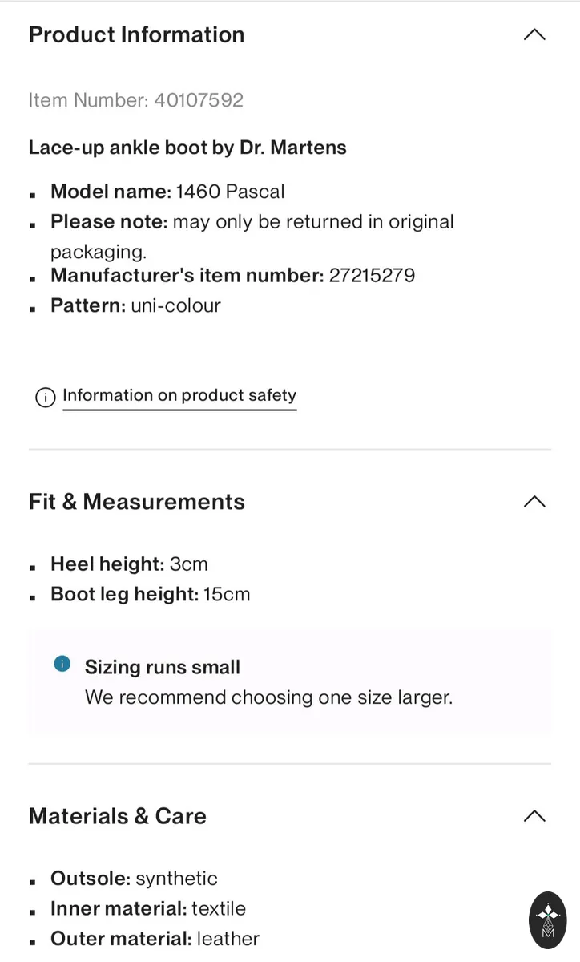Select the Materials & Care section heading

(118, 816)
